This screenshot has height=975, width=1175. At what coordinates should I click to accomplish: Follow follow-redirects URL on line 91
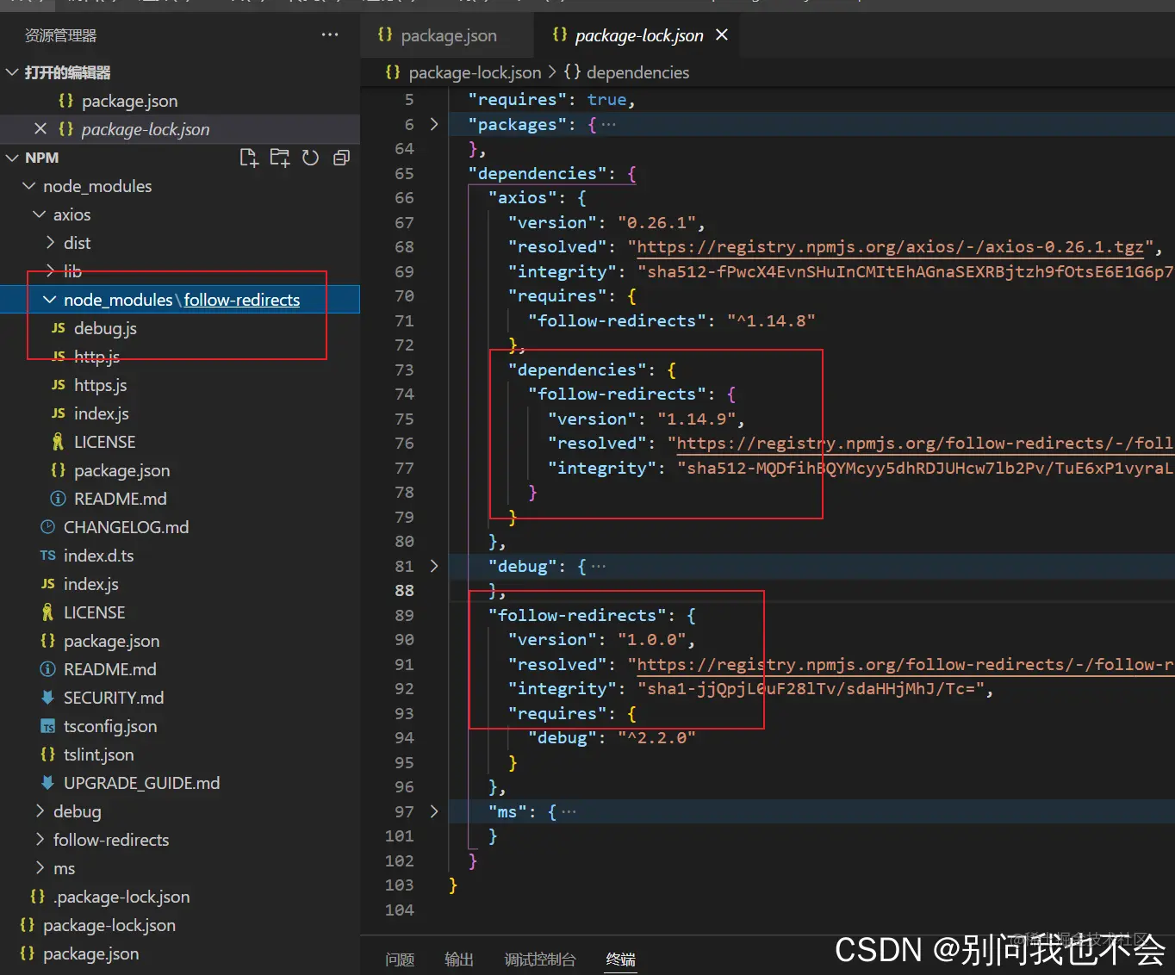point(905,665)
